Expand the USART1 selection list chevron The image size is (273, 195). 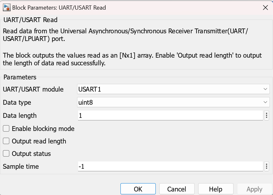point(266,89)
